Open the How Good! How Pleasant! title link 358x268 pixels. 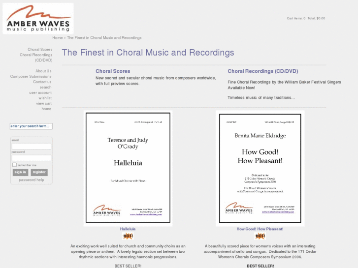260,229
